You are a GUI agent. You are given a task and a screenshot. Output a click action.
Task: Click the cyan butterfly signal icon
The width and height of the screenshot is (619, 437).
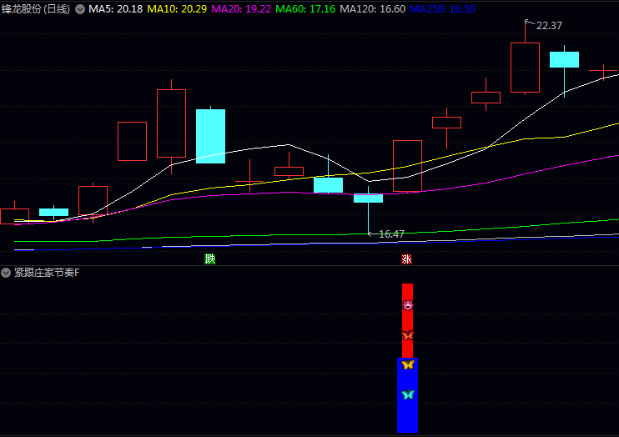[408, 394]
